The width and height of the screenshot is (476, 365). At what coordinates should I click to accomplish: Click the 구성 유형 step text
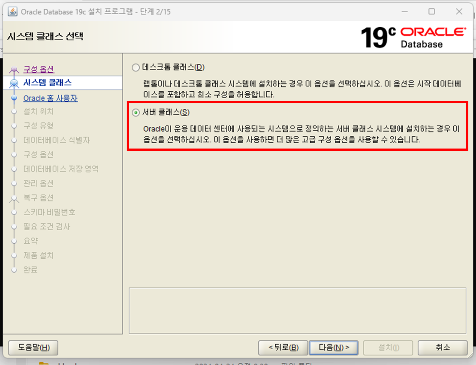click(38, 126)
